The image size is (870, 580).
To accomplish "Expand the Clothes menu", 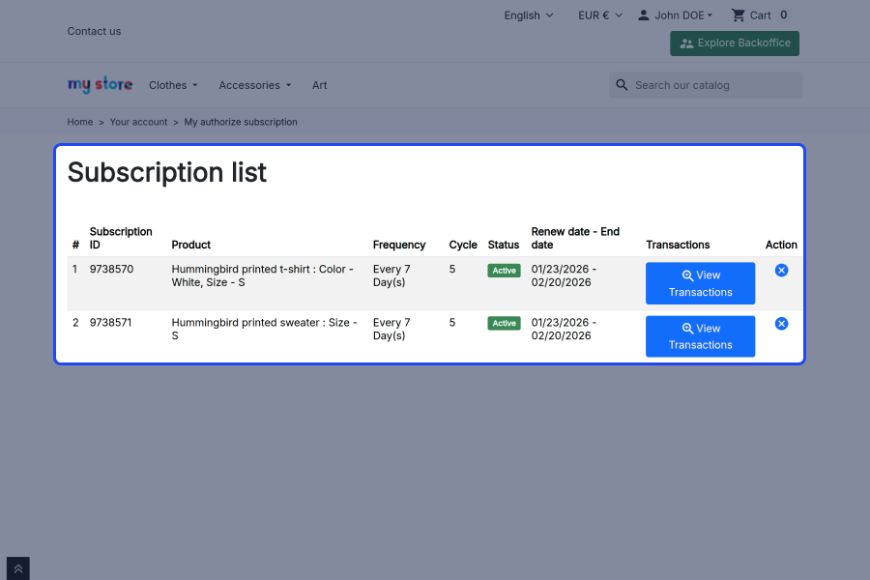I will coord(173,85).
